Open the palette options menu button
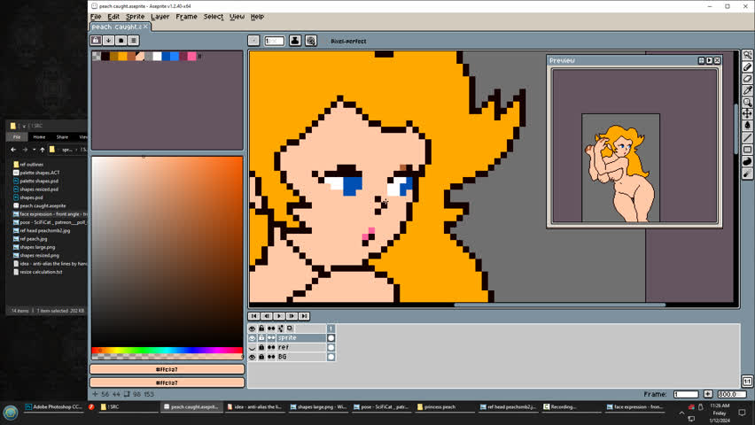The height and width of the screenshot is (425, 755). click(134, 40)
